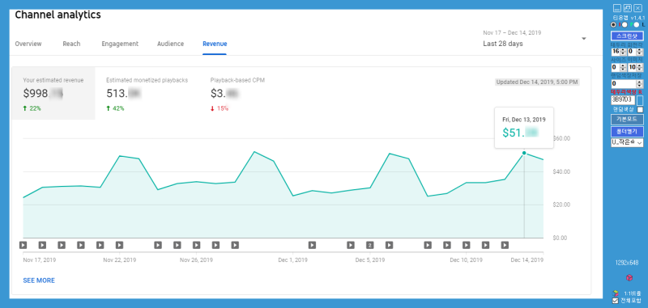Open the video marker for Nov 20
Screen dimensions: 648x308
(x=81, y=245)
